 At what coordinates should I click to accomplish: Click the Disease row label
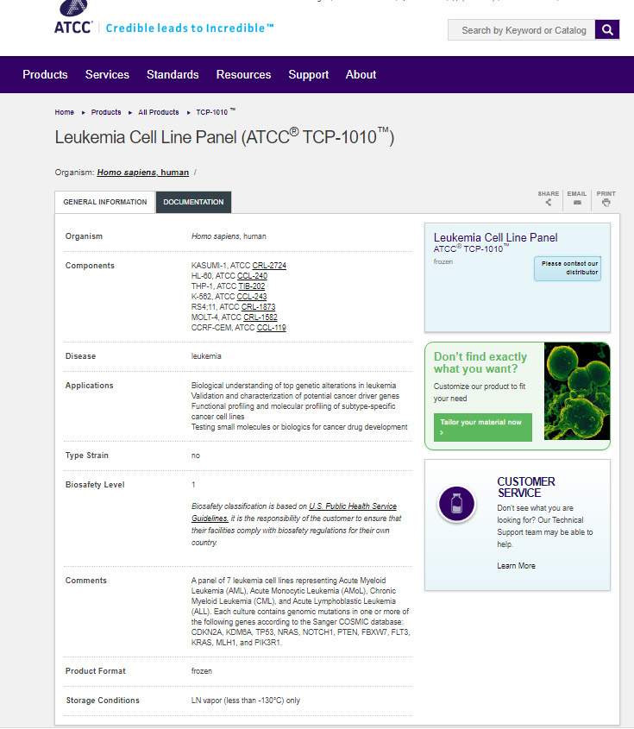coord(80,356)
